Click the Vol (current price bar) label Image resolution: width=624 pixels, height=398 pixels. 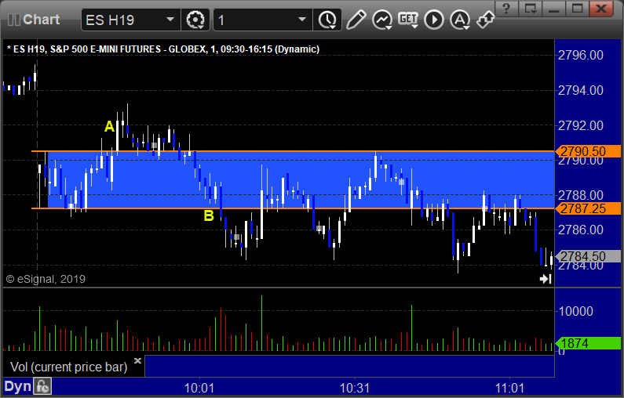[x=68, y=367]
